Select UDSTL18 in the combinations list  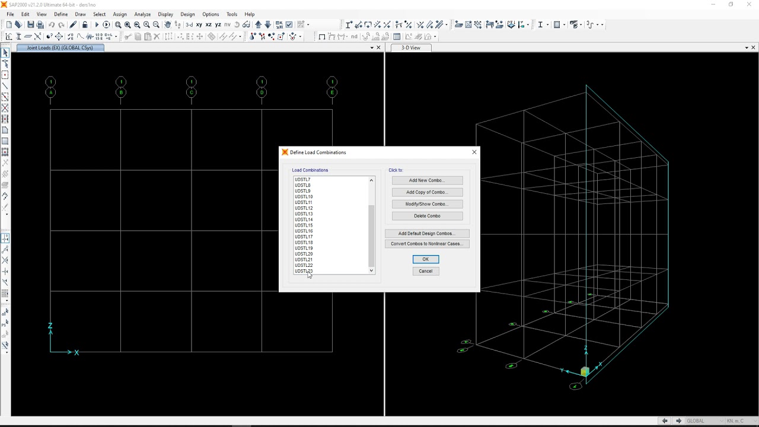coord(304,243)
